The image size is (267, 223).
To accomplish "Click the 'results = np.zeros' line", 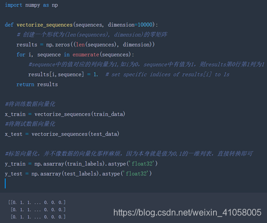I will click(x=86, y=45).
